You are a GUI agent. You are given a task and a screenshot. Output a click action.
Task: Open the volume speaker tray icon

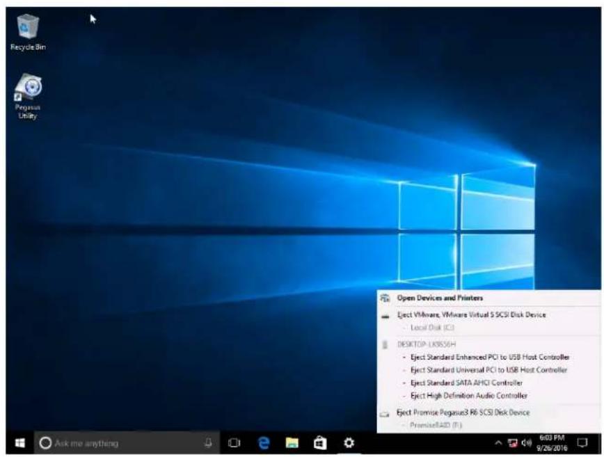tap(526, 443)
